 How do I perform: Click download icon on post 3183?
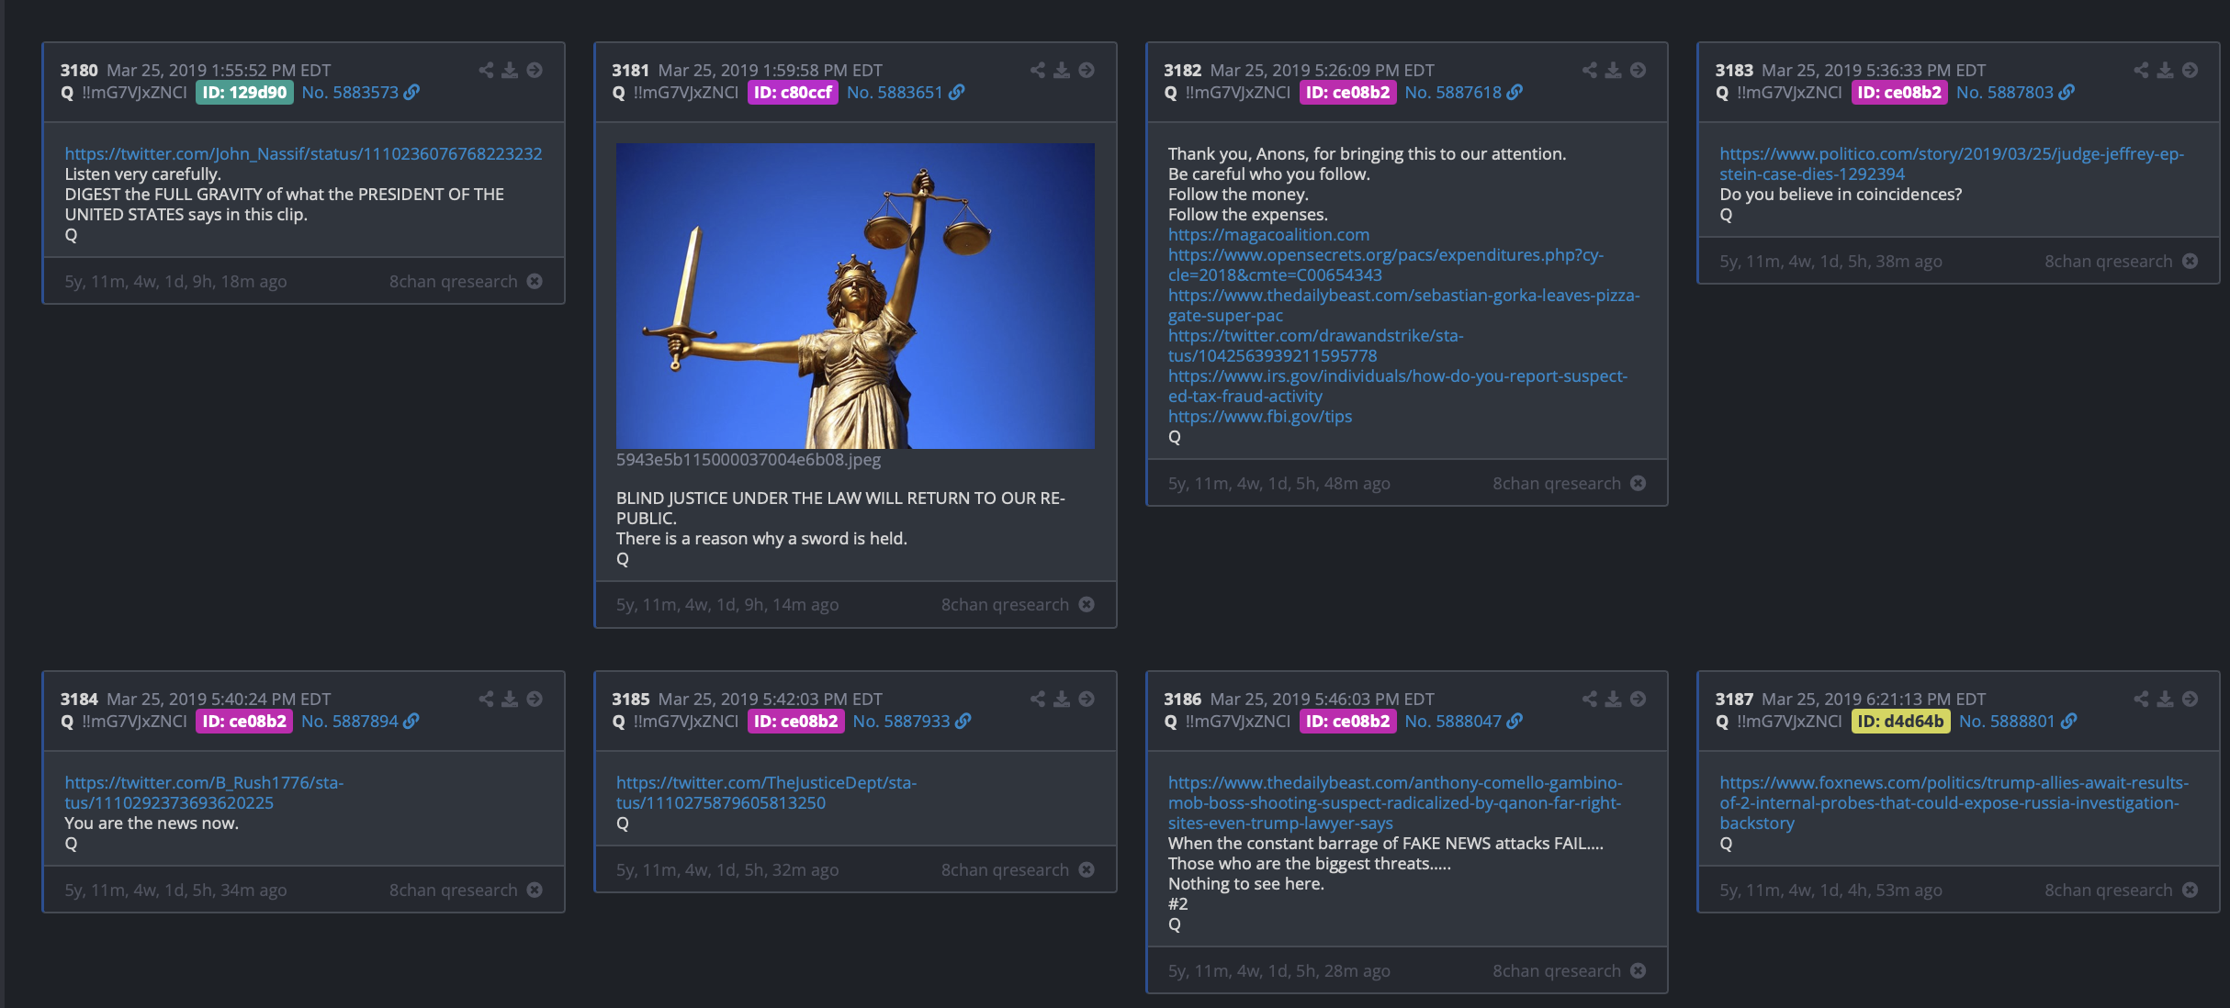coord(2165,70)
